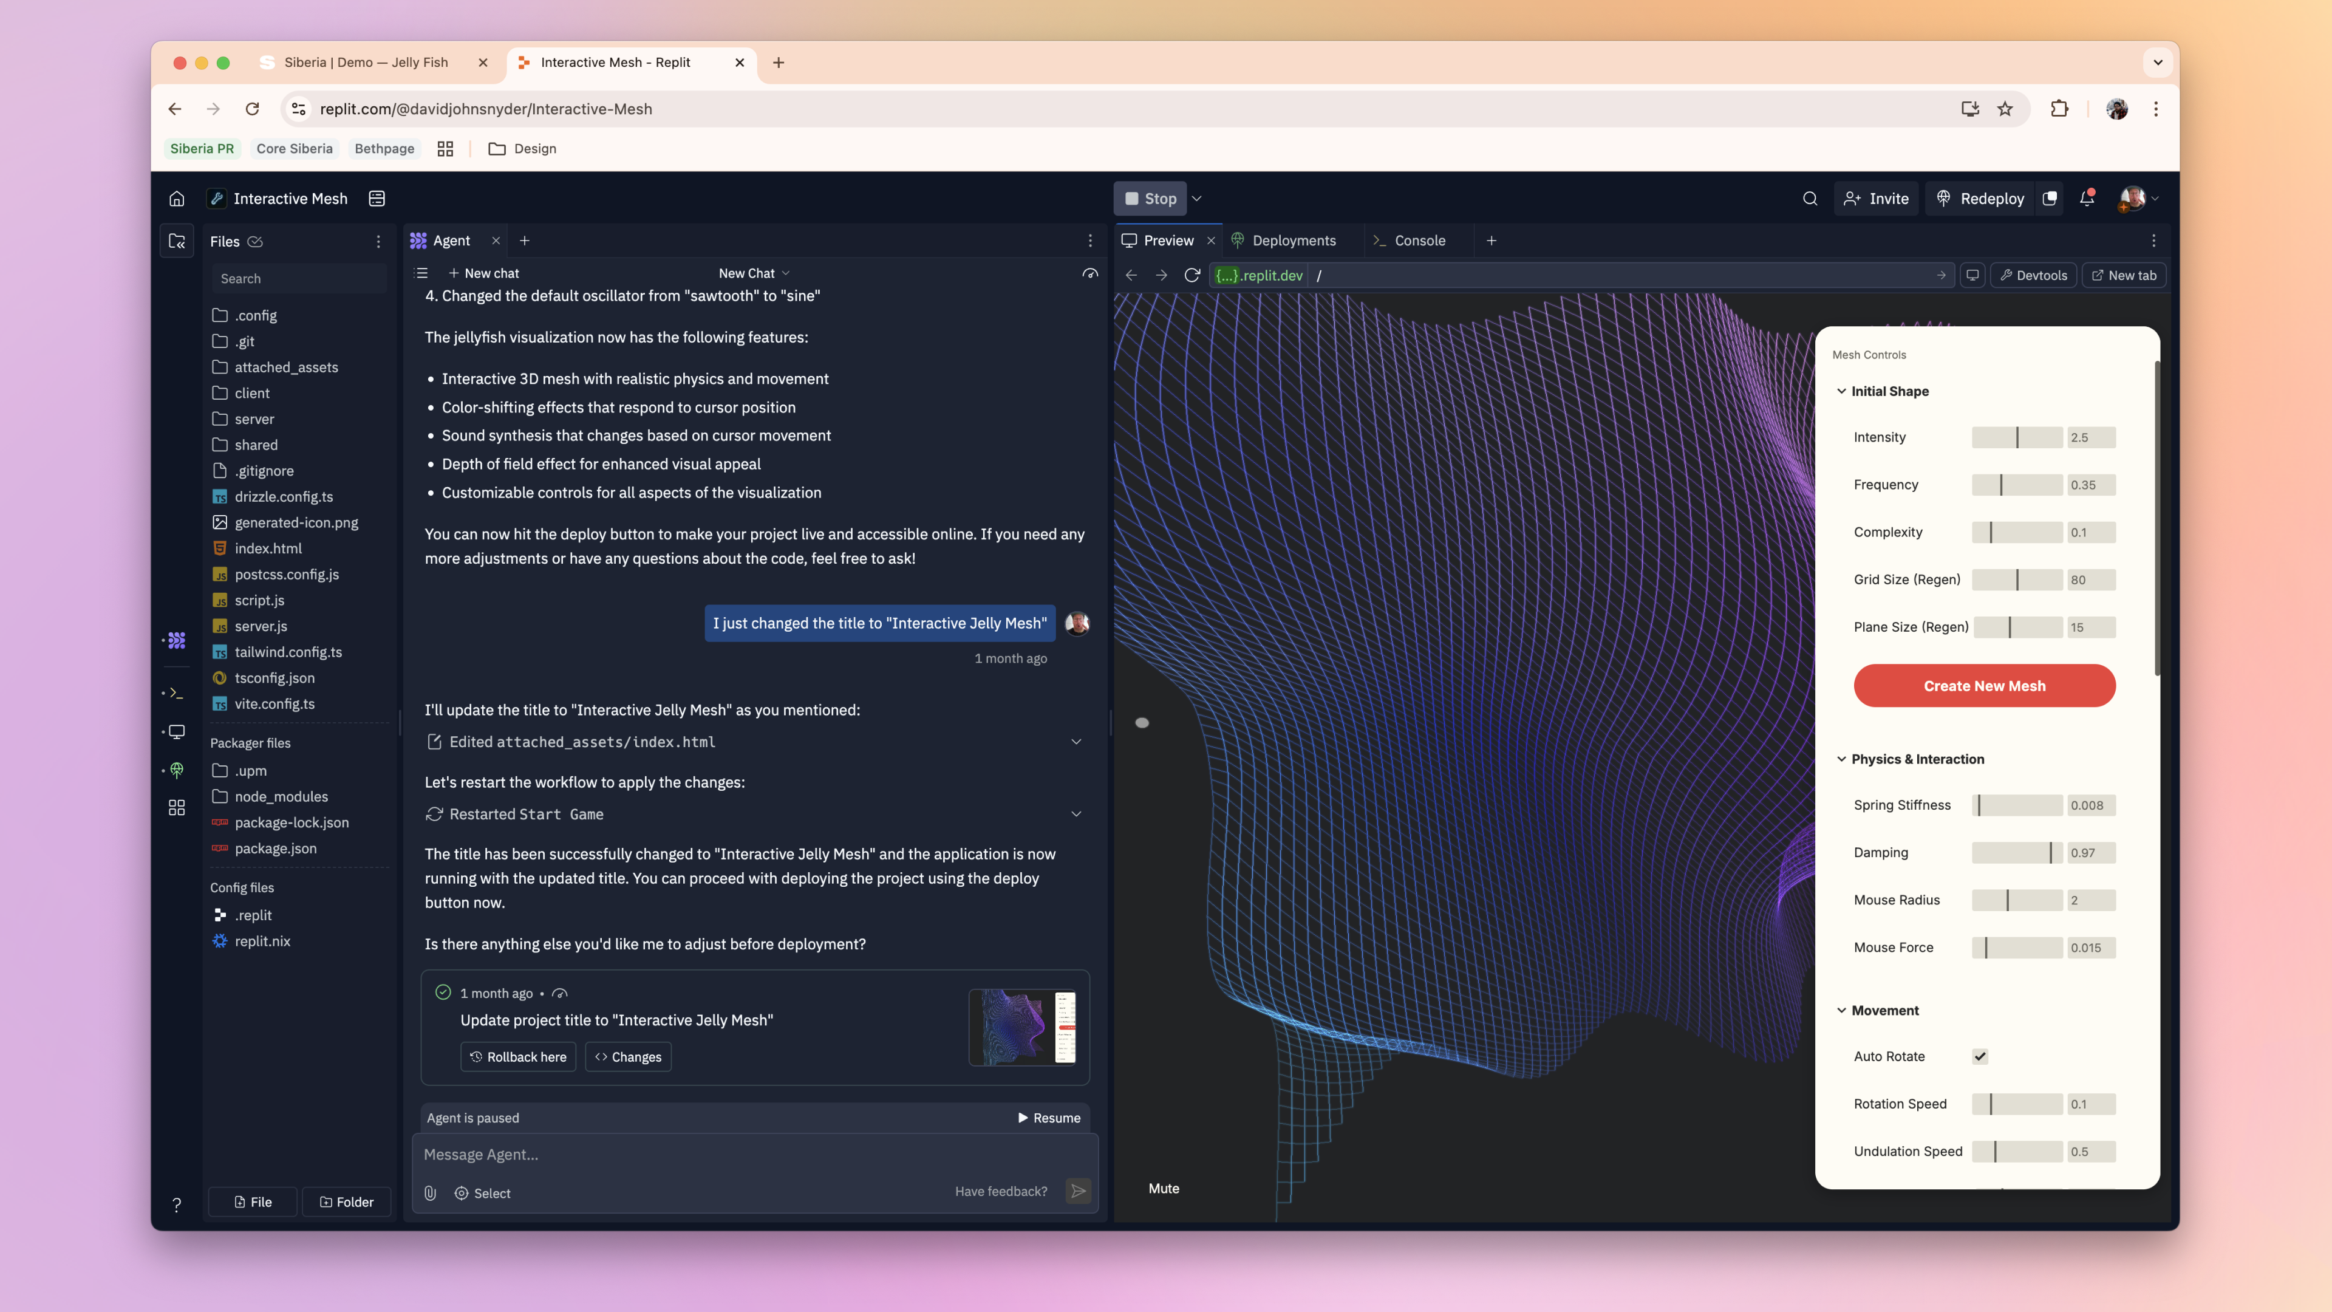Mute the mesh sound
Image resolution: width=2332 pixels, height=1312 pixels.
(1164, 1189)
